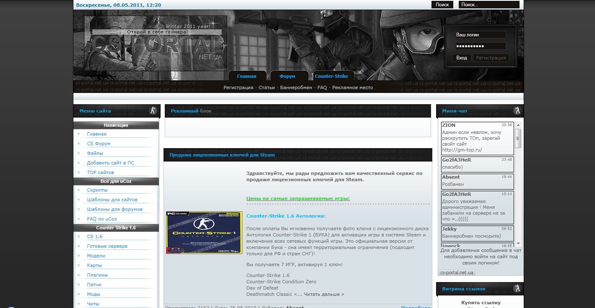The image size is (595, 308).
Task: Open Модели sidebar link
Action: pos(96,256)
